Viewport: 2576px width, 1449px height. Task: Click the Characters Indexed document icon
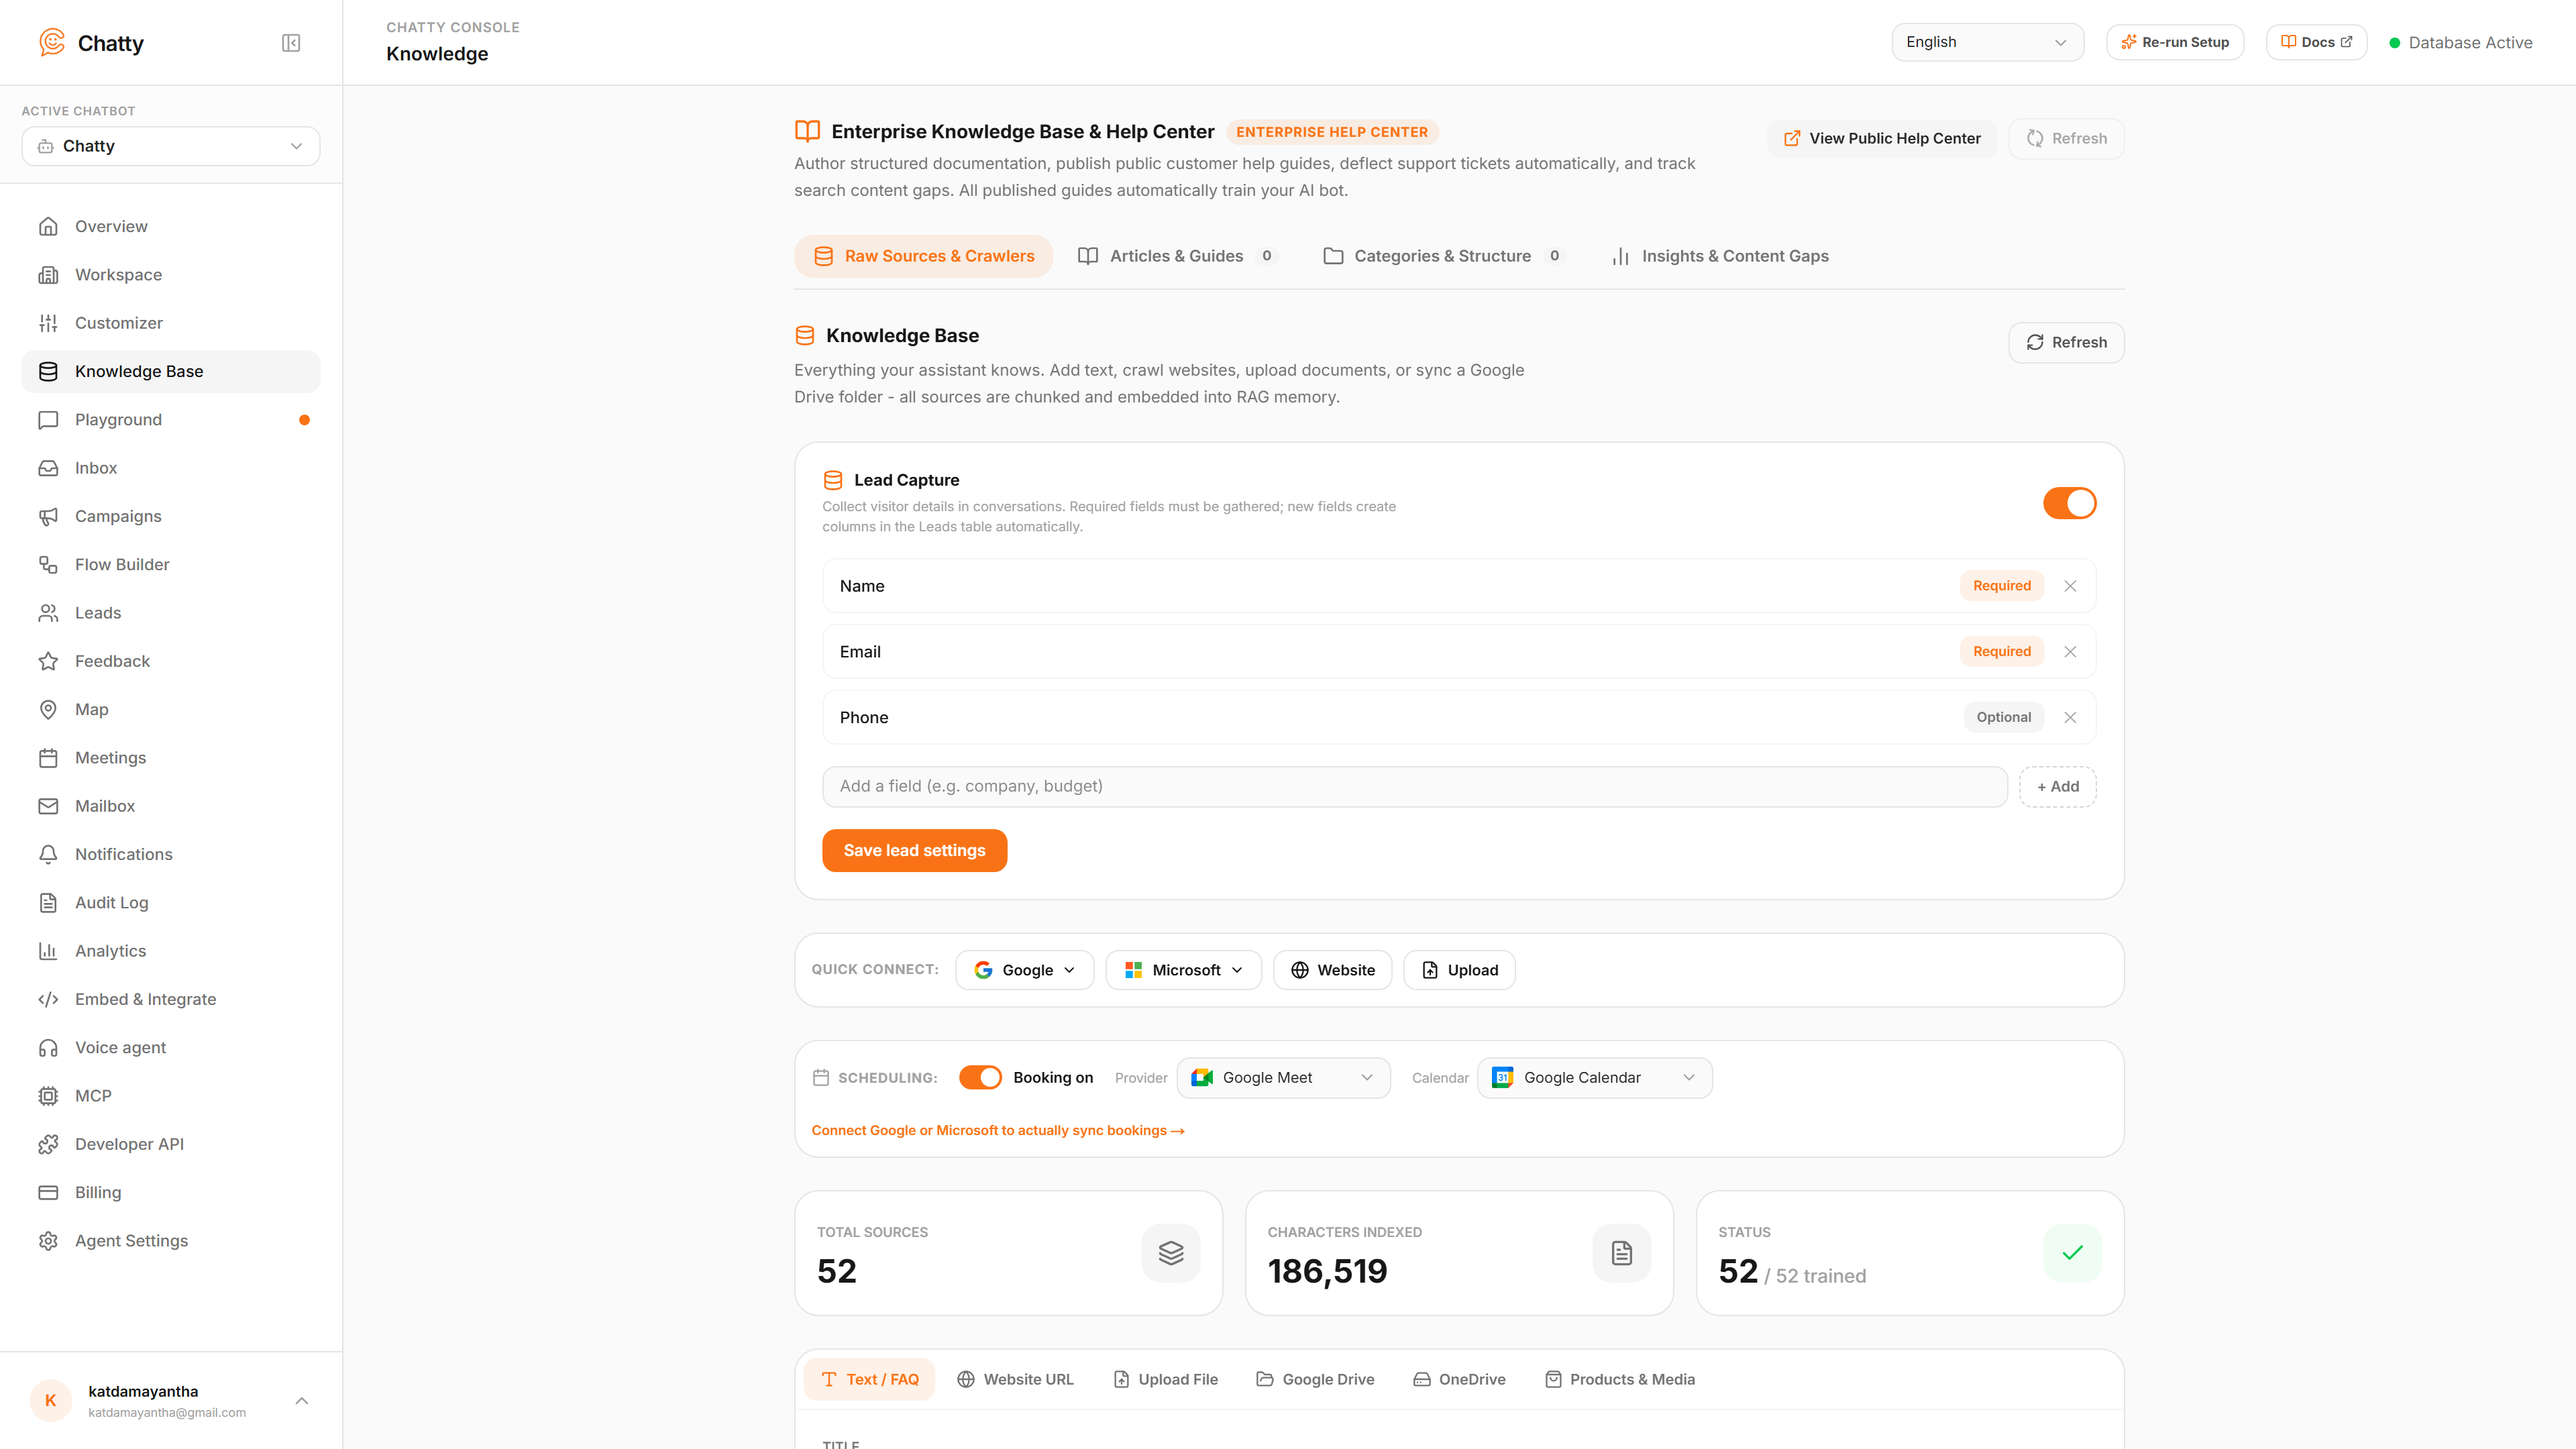pos(1621,1253)
